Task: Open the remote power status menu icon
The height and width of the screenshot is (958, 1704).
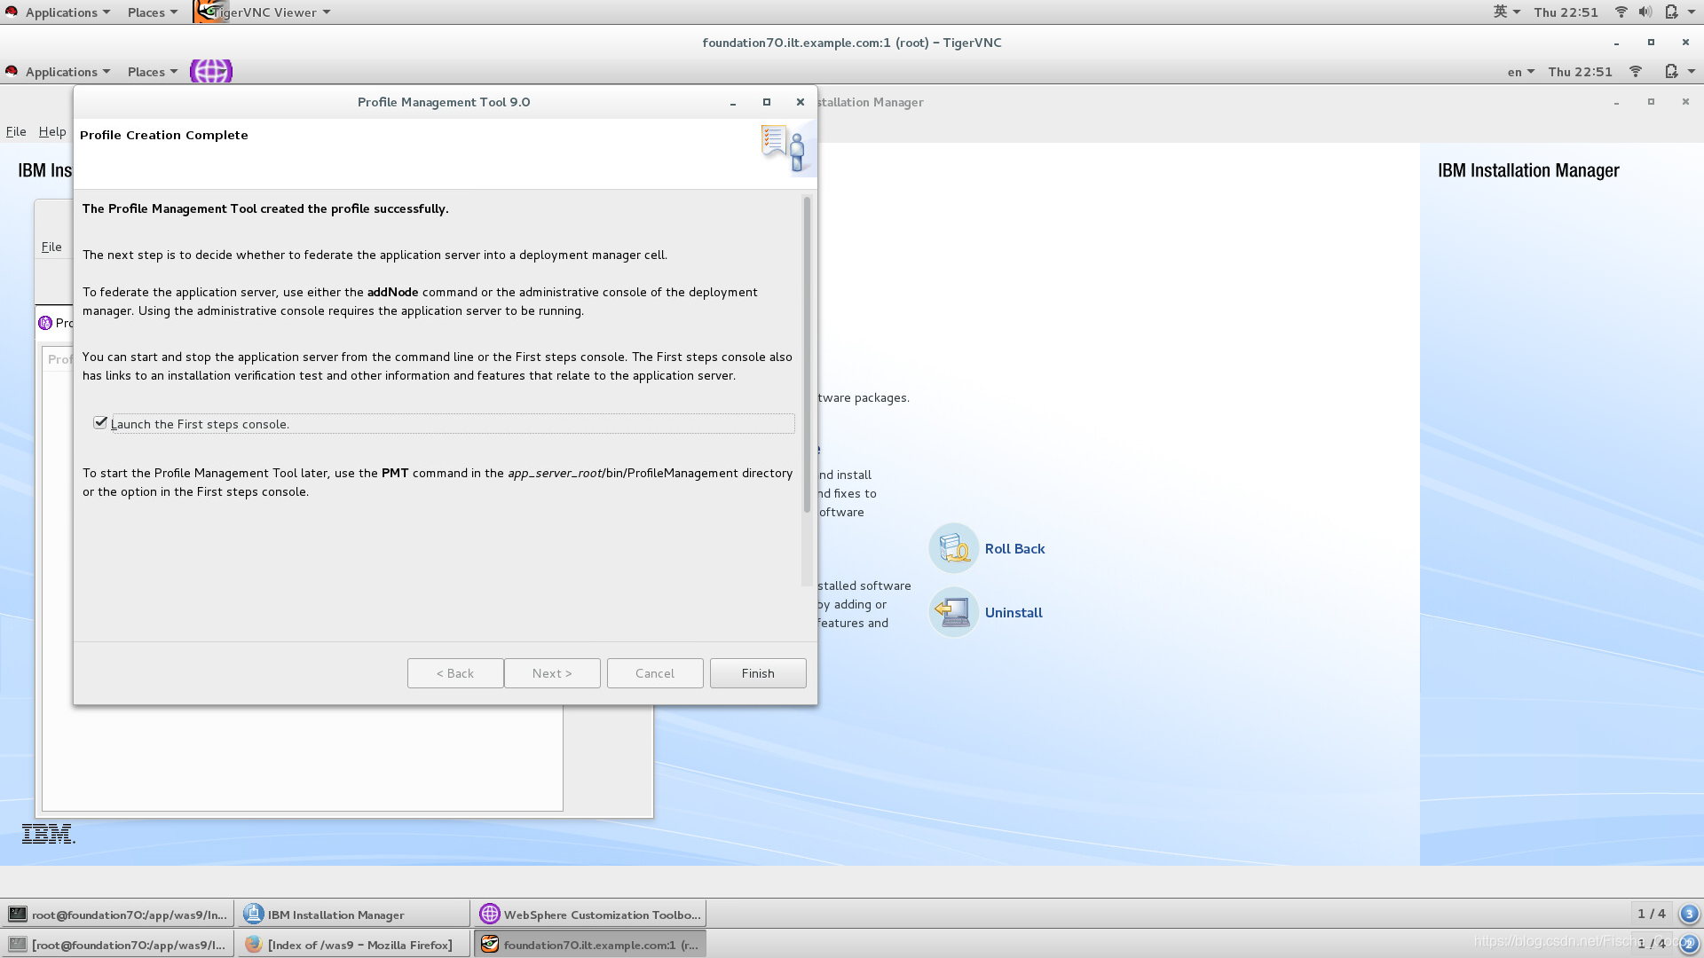Action: pos(1679,72)
